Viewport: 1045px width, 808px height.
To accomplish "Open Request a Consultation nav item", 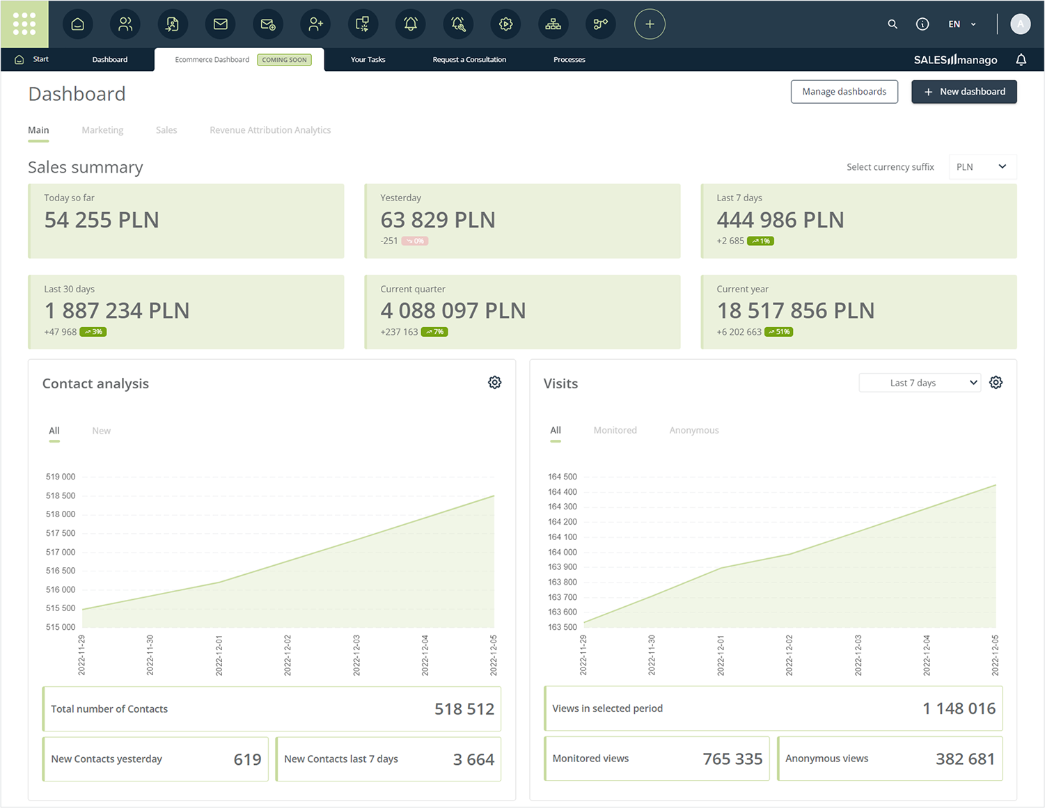I will [x=469, y=60].
